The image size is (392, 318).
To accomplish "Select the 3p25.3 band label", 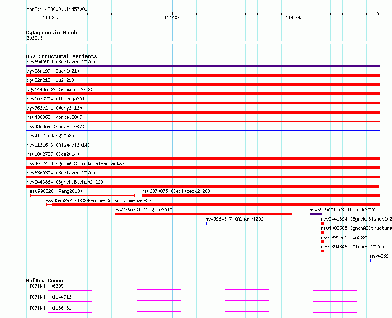I will tap(34, 38).
